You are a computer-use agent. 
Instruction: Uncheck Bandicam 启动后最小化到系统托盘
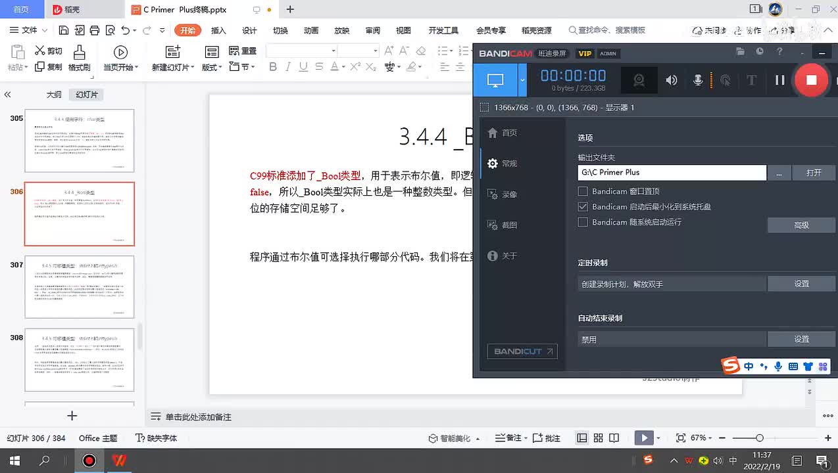tap(583, 206)
